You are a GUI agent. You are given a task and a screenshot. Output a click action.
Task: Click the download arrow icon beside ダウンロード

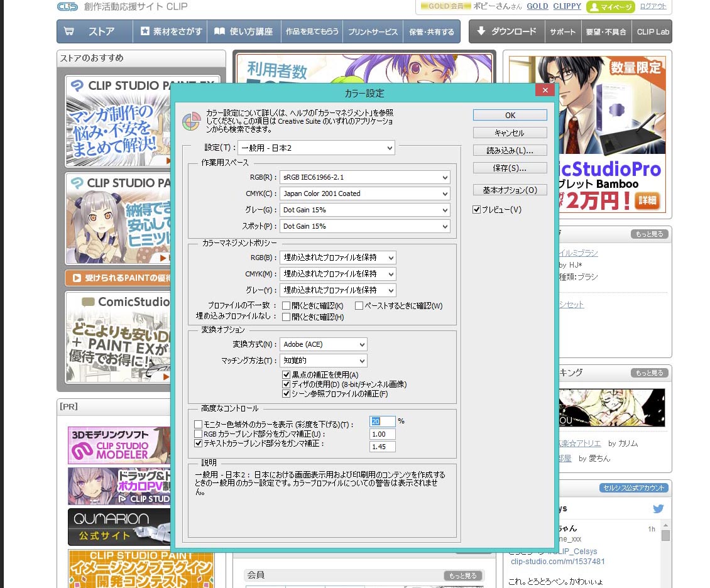[x=481, y=31]
